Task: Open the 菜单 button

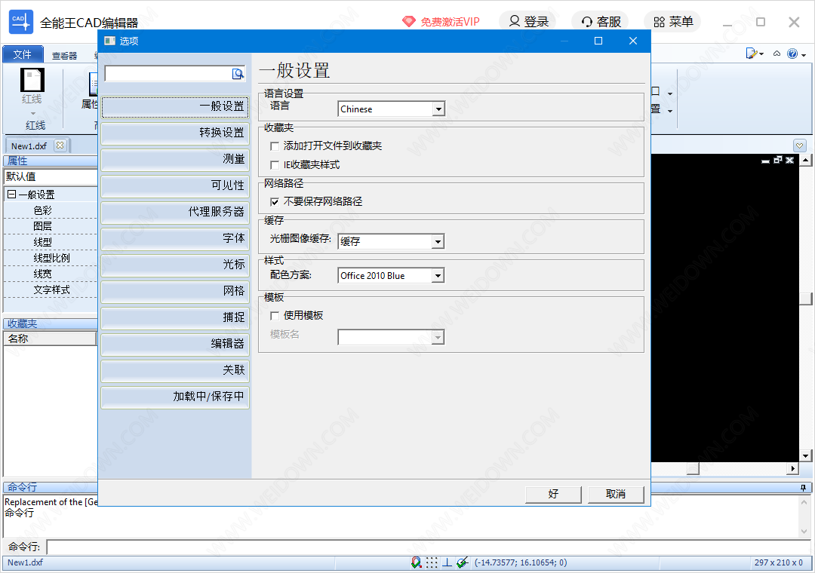Action: click(673, 21)
